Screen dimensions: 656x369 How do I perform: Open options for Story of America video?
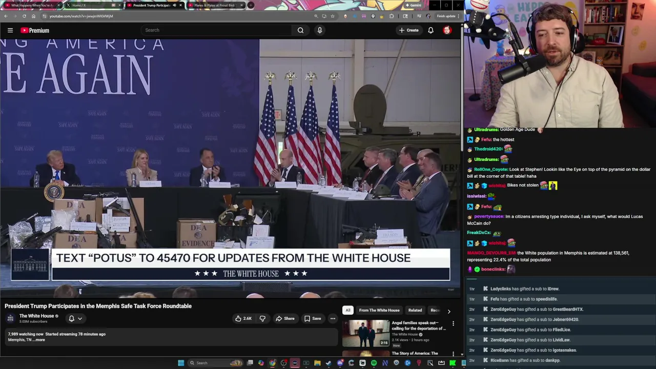(x=453, y=354)
